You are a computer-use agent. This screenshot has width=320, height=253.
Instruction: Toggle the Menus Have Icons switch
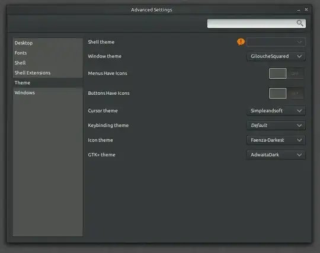pyautogui.click(x=286, y=73)
